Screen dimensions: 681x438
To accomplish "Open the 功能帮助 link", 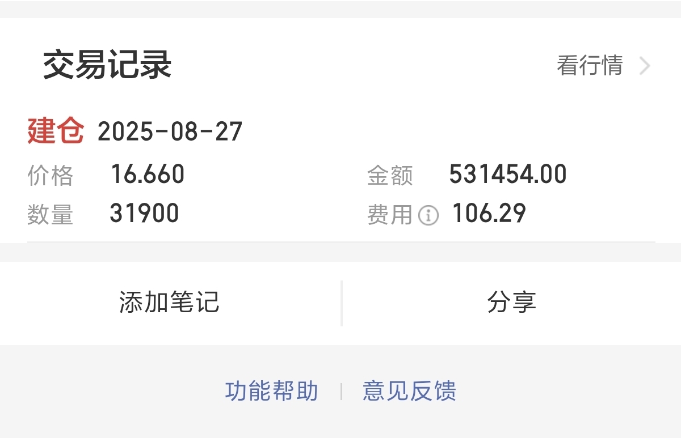I will [x=272, y=392].
